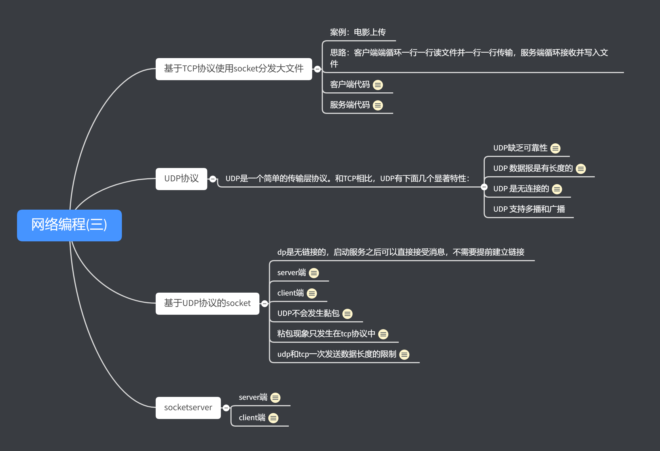Click the UDP是一个简单的传输层协议 description node
This screenshot has width=660, height=451.
tap(348, 178)
